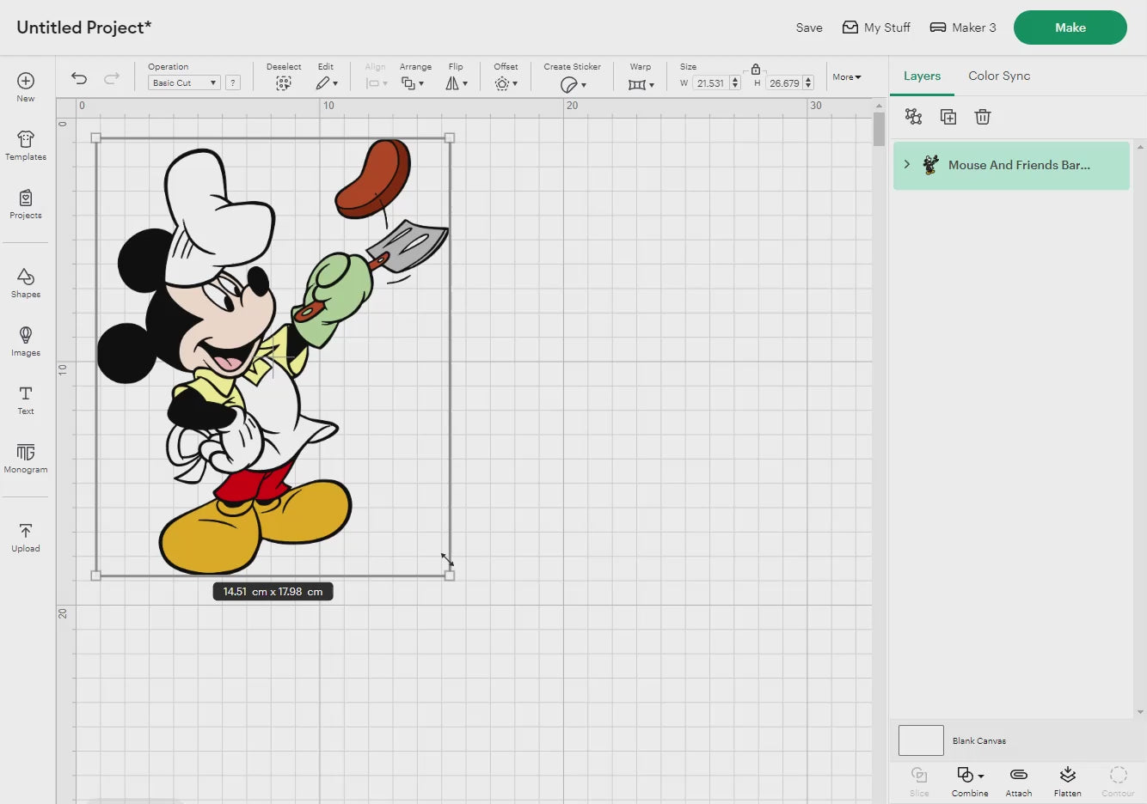The image size is (1147, 804).
Task: Click the canvas vertical scrollbar
Action: click(x=879, y=129)
